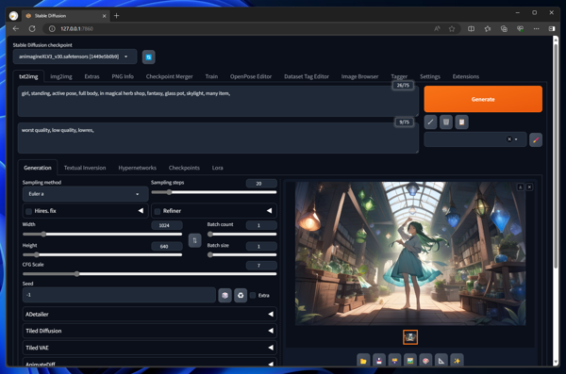Screen dimensions: 566x374
Task: Switch to the Settings tab
Action: click(430, 76)
